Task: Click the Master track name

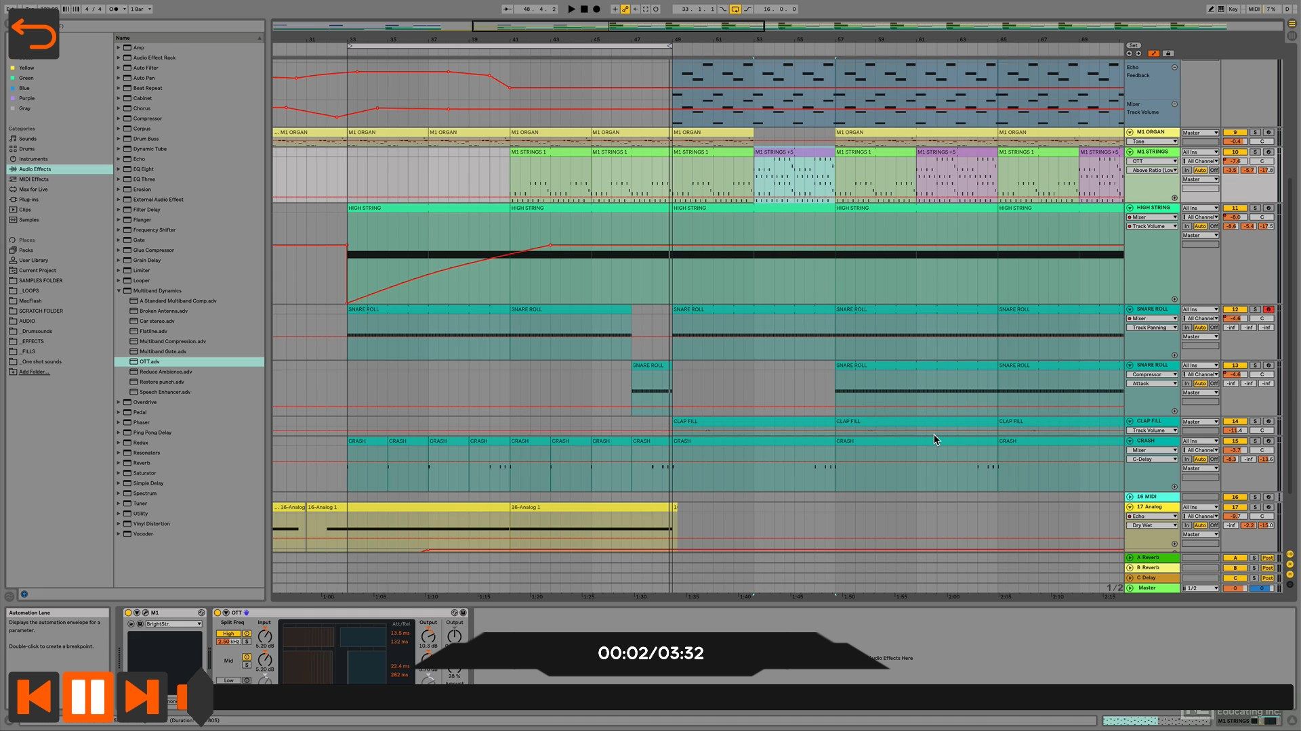Action: [x=1147, y=588]
